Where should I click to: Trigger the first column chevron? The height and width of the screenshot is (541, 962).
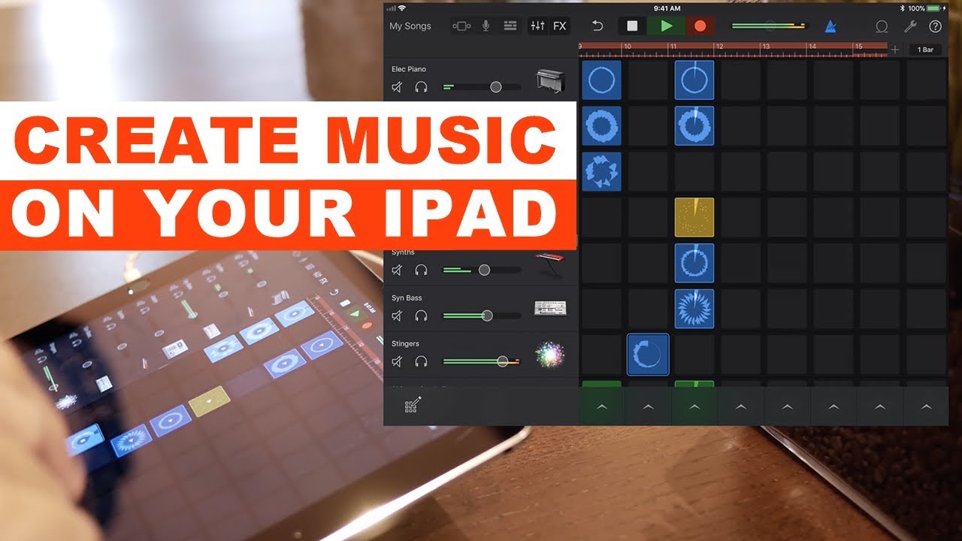click(601, 407)
